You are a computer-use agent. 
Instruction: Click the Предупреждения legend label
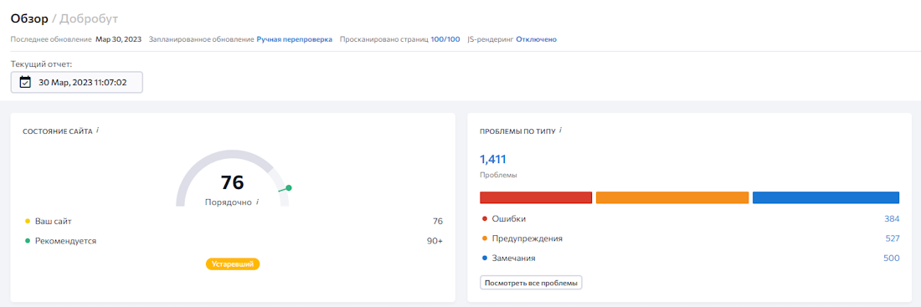pos(527,238)
